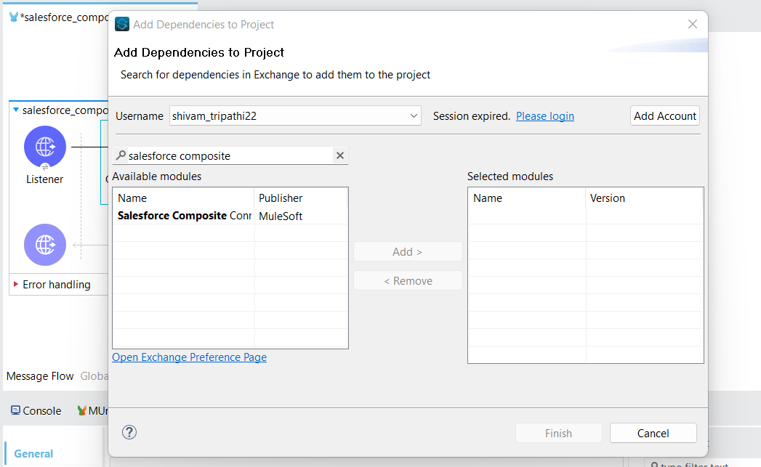Click the < Remove button

pos(408,281)
